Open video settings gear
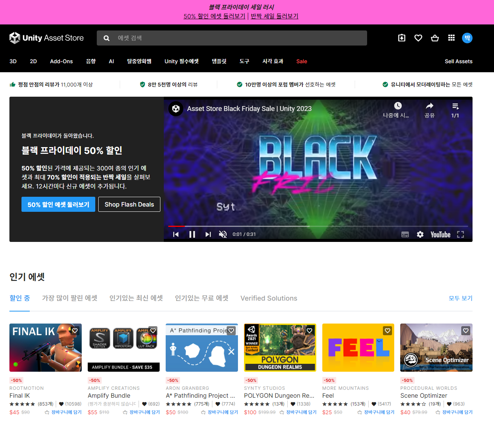Screen dimensions: 494x424 click(420, 234)
